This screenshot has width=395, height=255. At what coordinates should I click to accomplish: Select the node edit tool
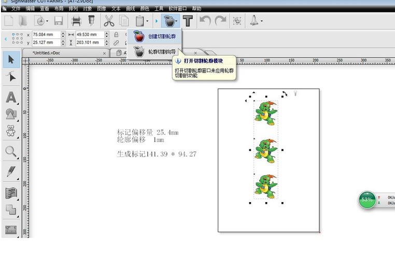point(11,77)
